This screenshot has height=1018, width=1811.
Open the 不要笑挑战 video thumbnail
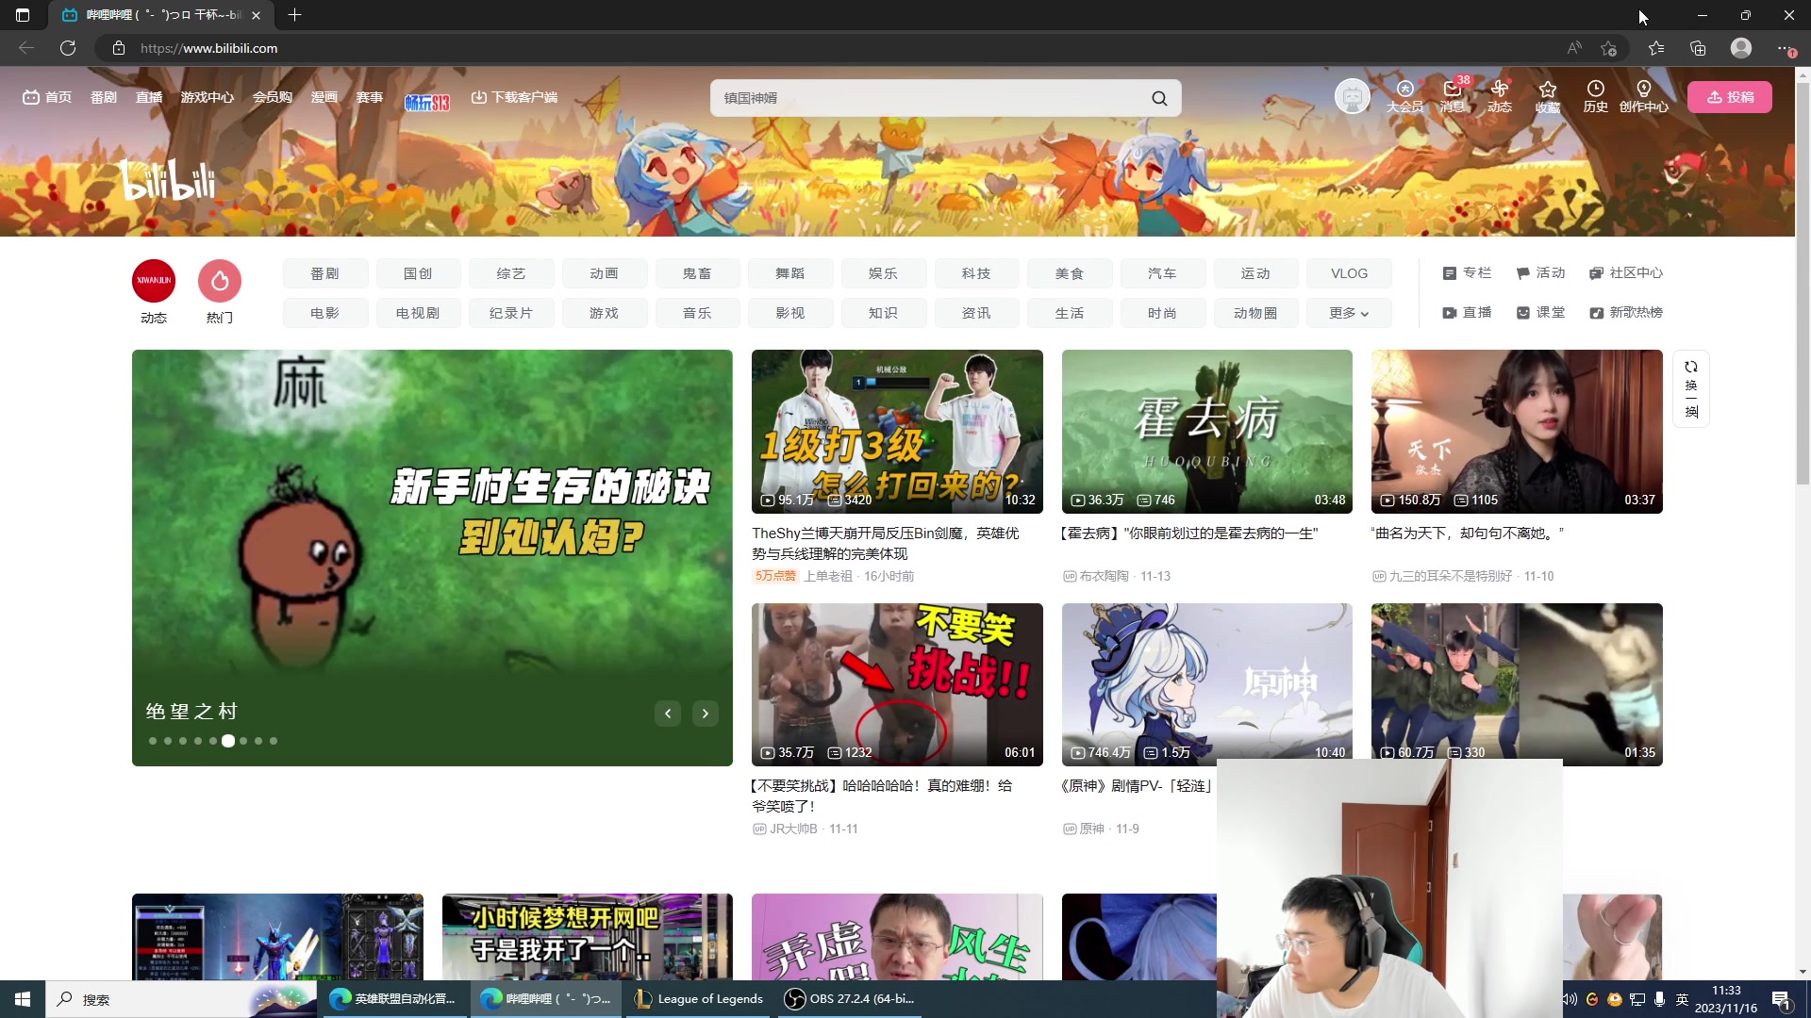tap(897, 684)
